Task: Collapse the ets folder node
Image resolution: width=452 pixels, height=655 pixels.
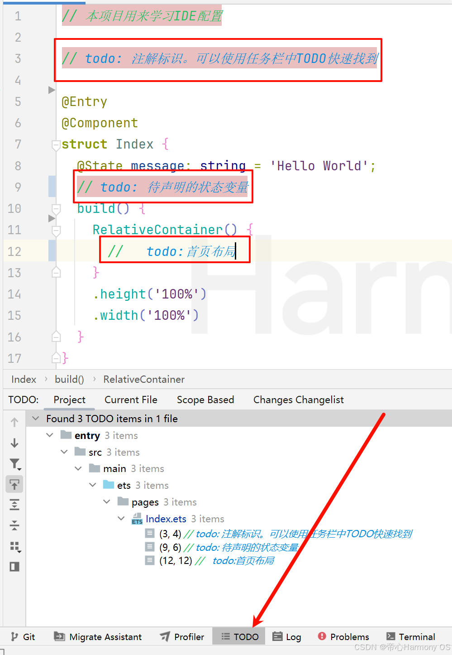Action: (x=93, y=485)
